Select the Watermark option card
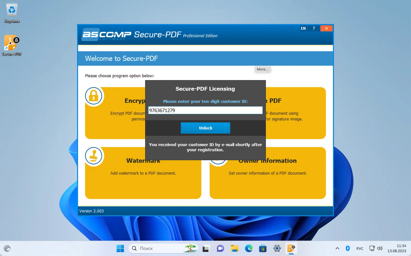The height and width of the screenshot is (256, 411). tap(143, 173)
